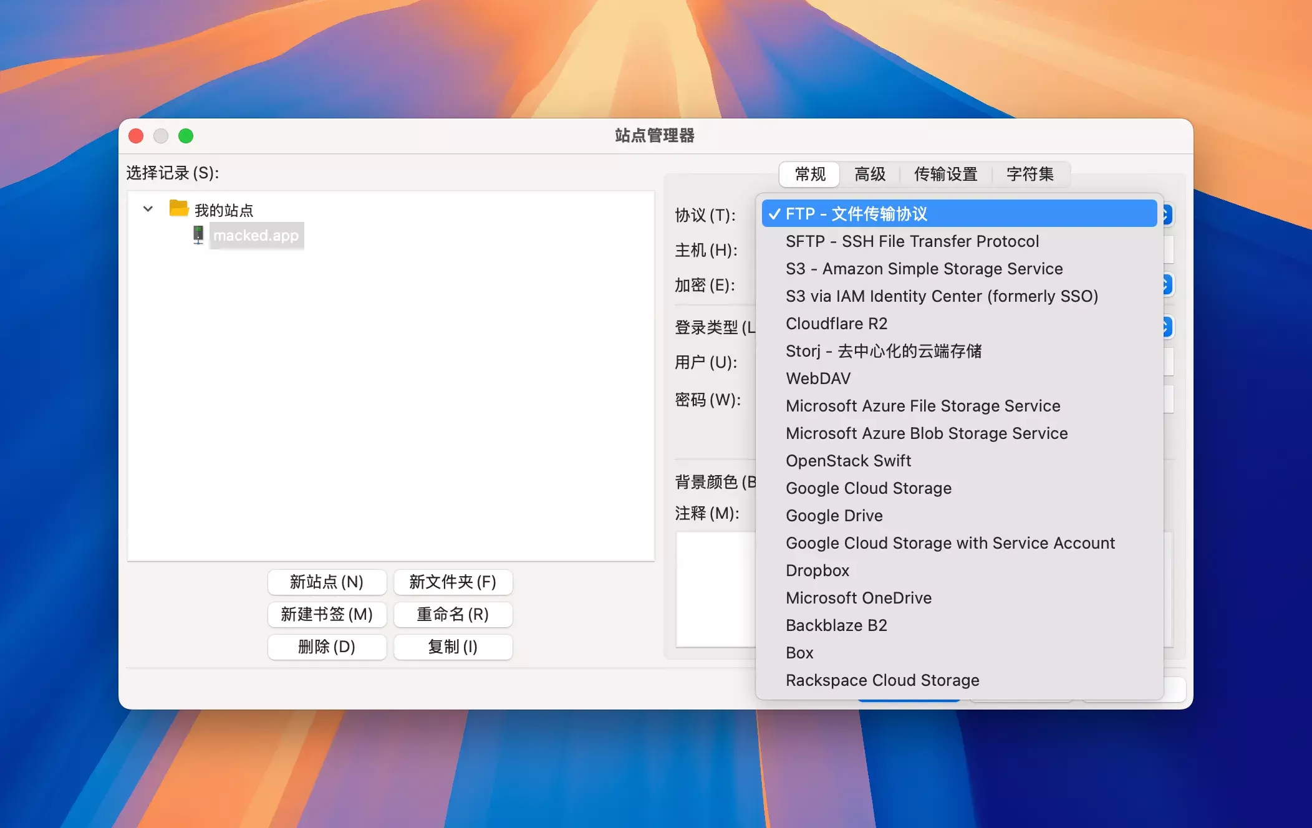The width and height of the screenshot is (1312, 828).
Task: Open the 字符集 tab
Action: click(1030, 174)
